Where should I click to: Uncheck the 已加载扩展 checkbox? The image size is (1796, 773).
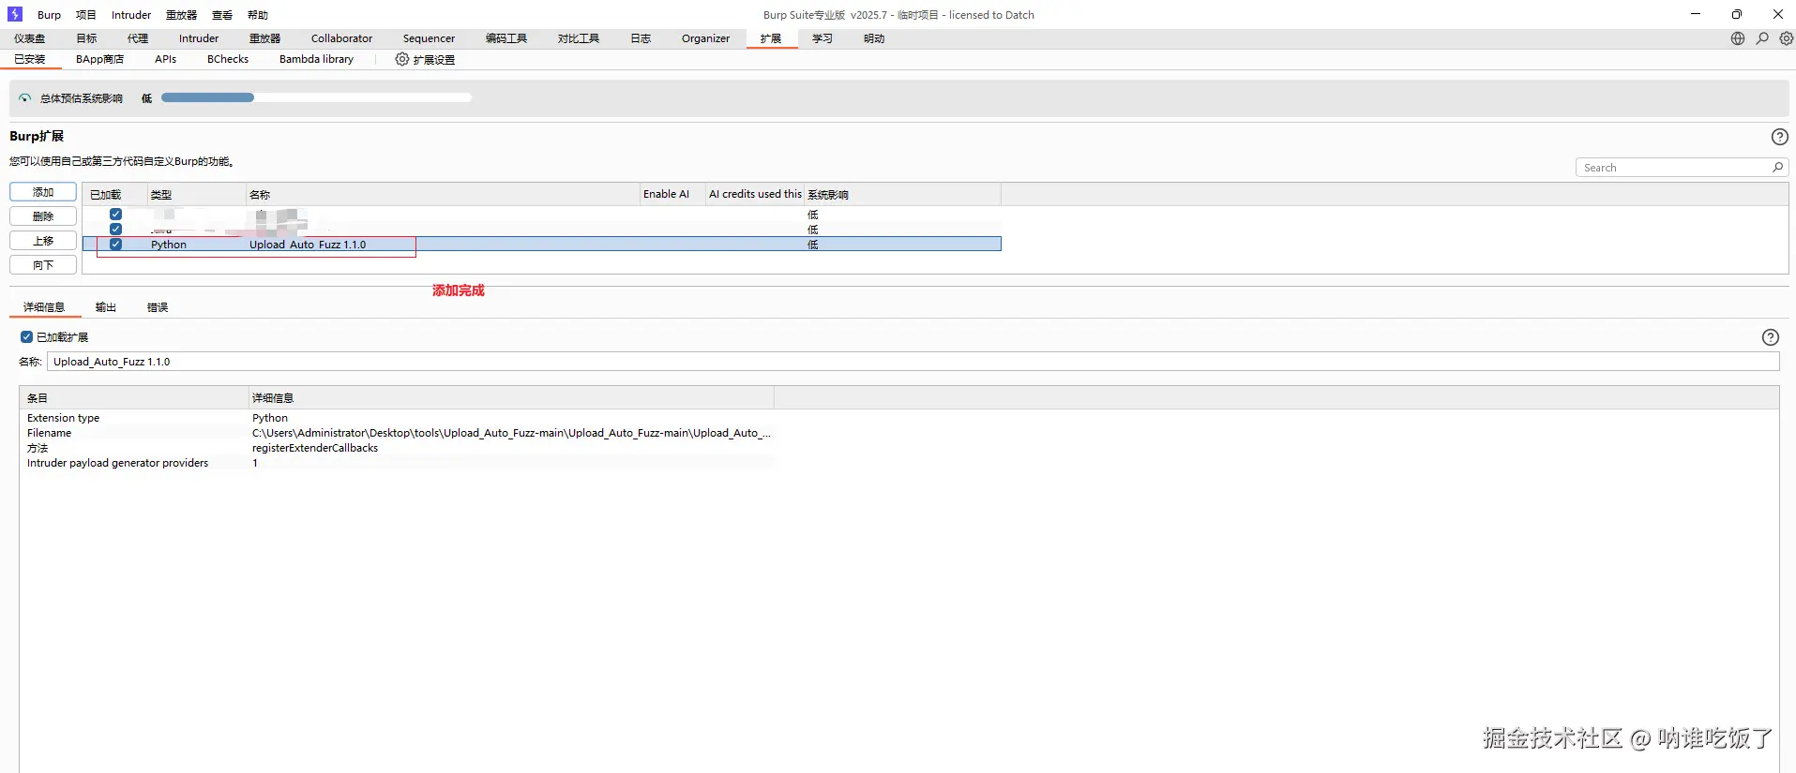tap(26, 337)
